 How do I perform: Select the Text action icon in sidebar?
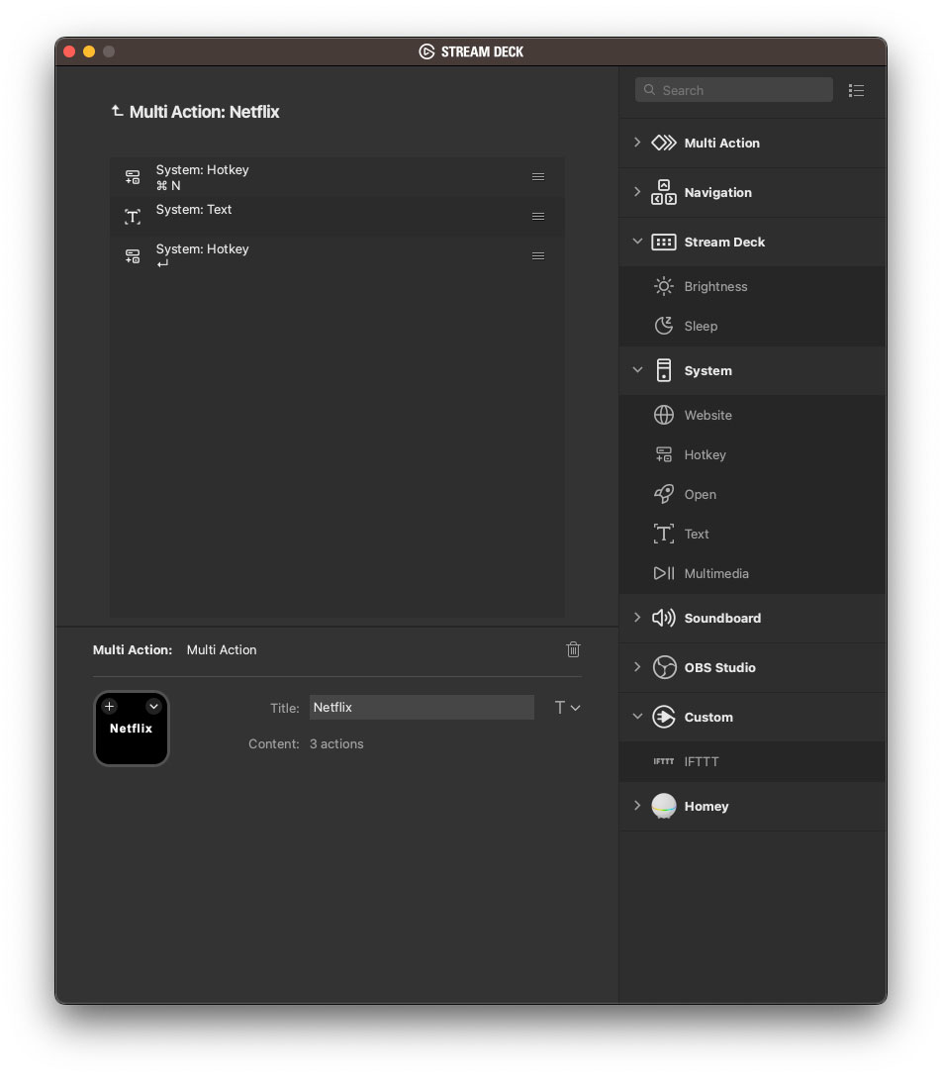pyautogui.click(x=664, y=534)
